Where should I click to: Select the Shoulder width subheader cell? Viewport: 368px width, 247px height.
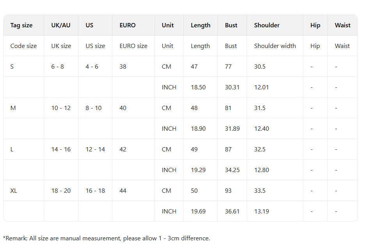(x=275, y=46)
